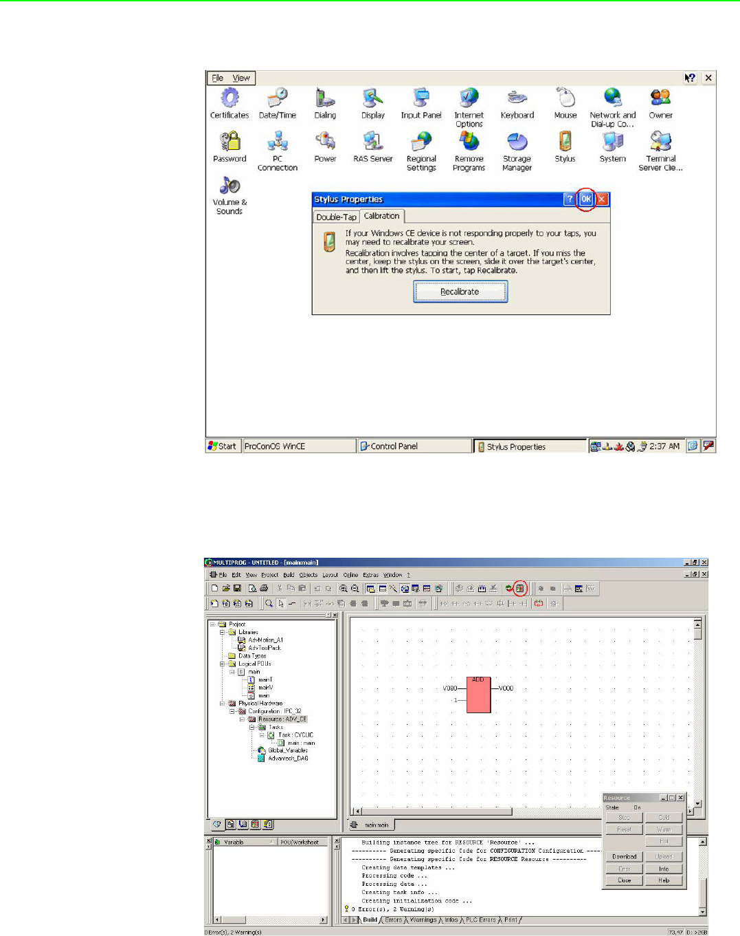Viewport: 740px width, 936px height.
Task: Click MULTIPROG Print toolbar icon
Action: click(264, 589)
